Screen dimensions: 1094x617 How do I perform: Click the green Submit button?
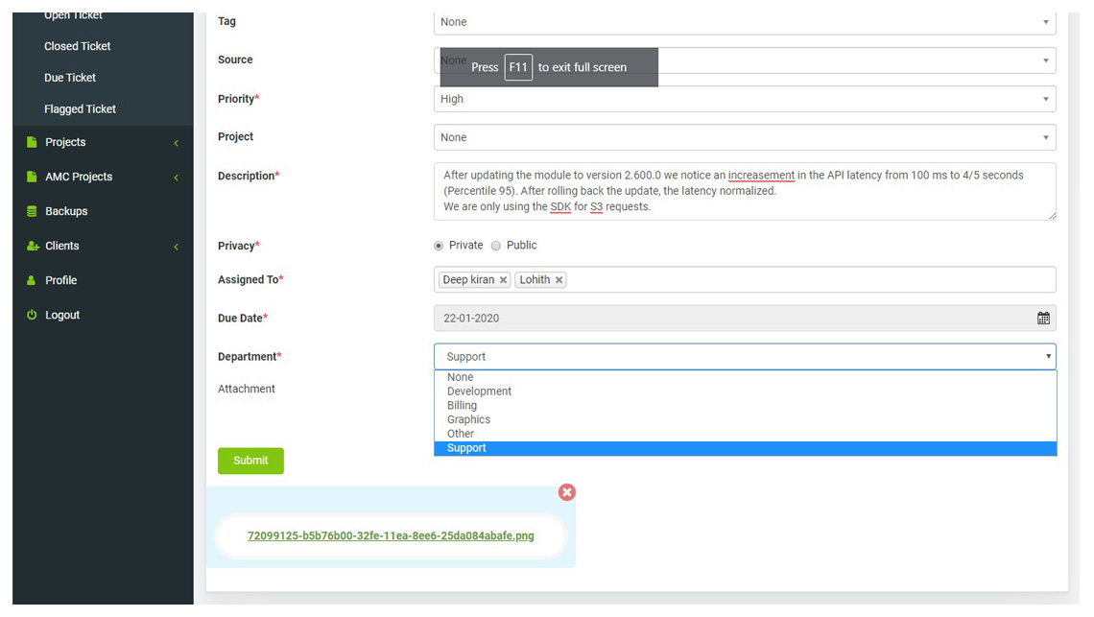pyautogui.click(x=250, y=461)
